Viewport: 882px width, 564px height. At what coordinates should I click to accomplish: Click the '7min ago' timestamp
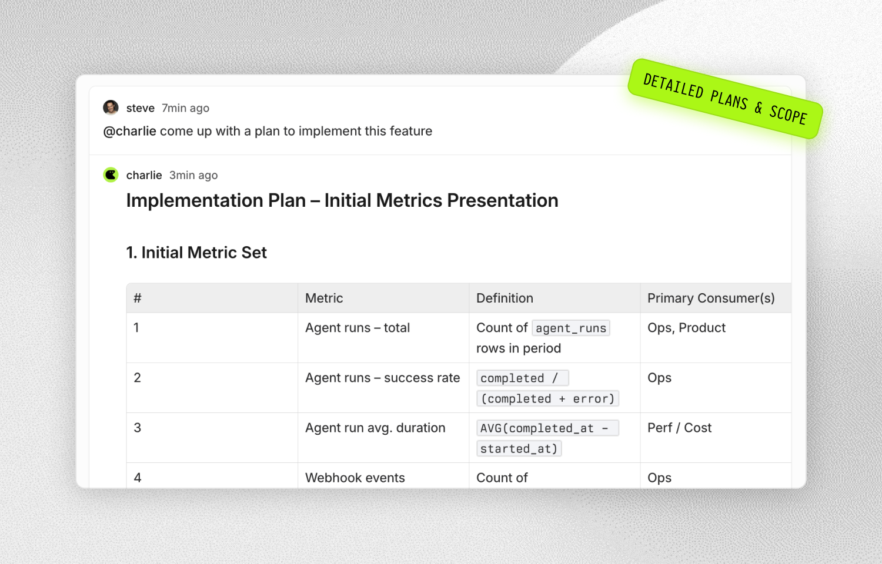(x=185, y=108)
